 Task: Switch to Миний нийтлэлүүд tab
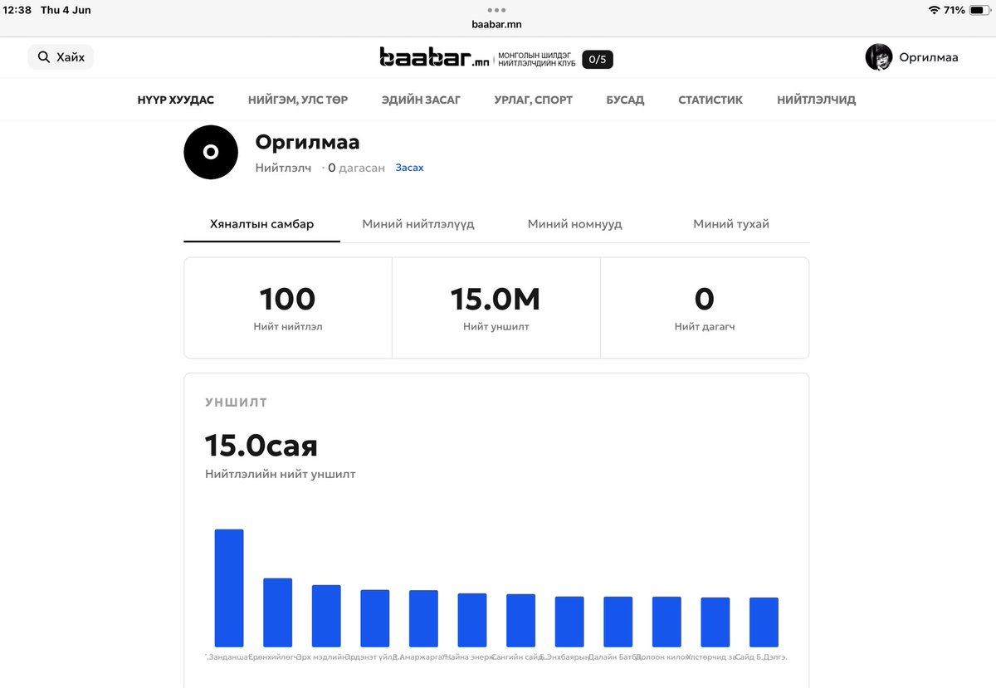click(418, 224)
